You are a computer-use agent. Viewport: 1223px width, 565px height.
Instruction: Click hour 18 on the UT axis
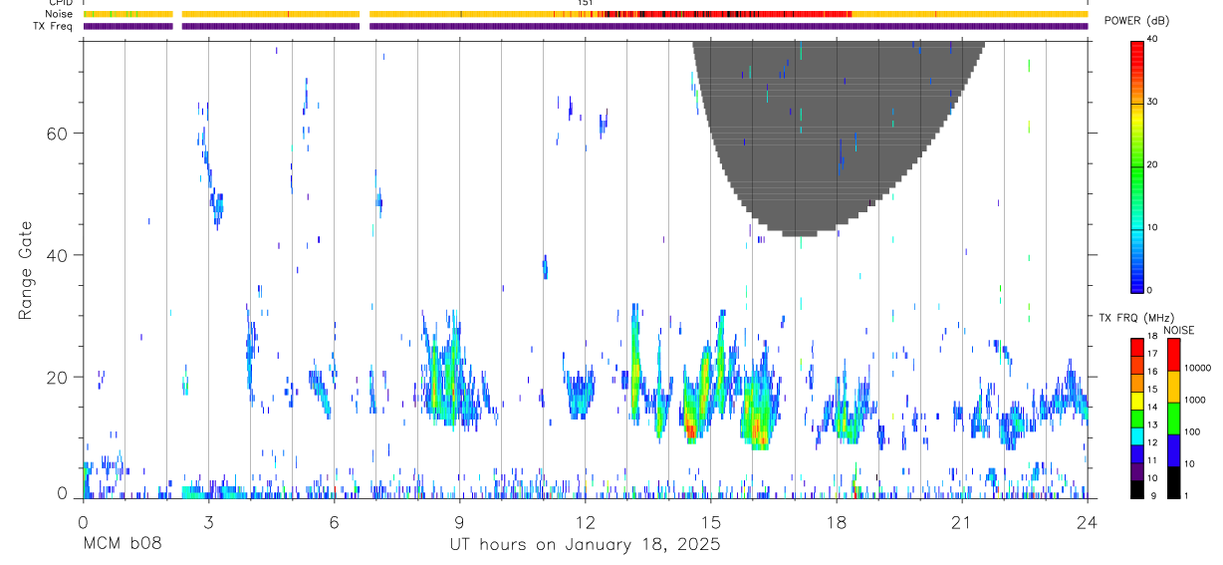click(837, 520)
